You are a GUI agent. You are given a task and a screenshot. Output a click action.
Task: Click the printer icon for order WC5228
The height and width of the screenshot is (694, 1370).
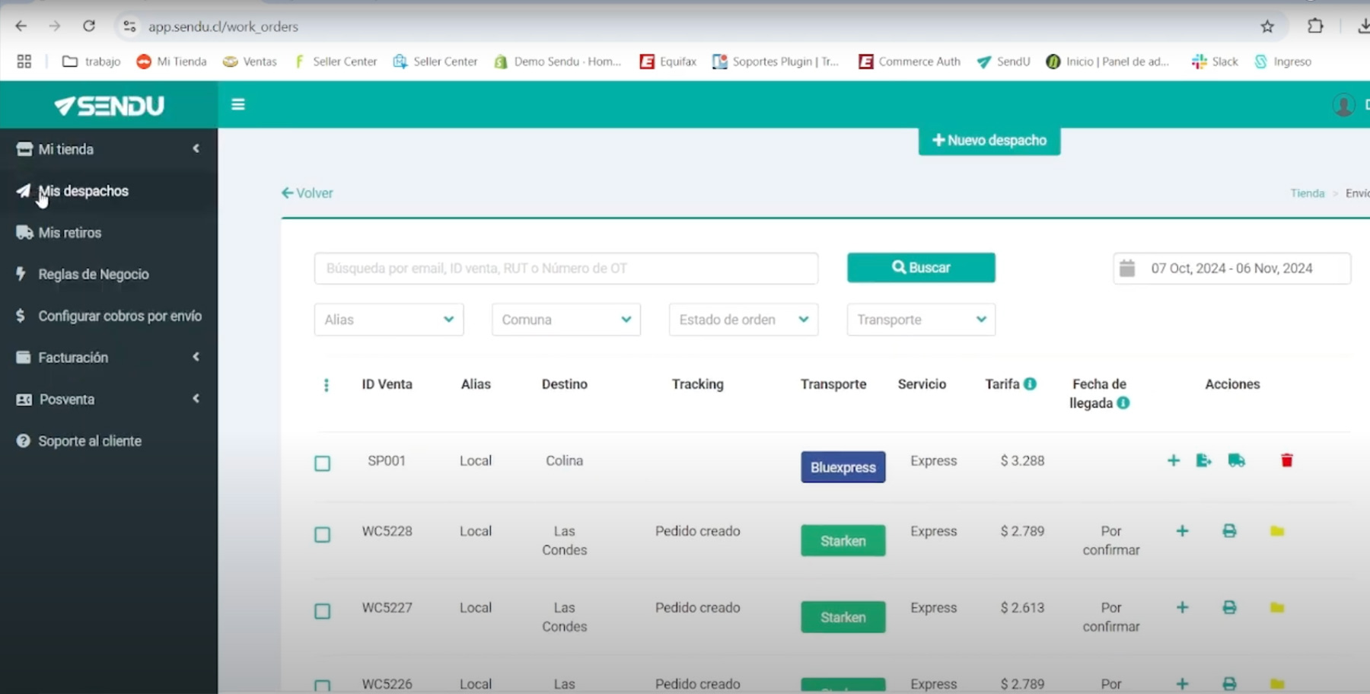click(1229, 531)
